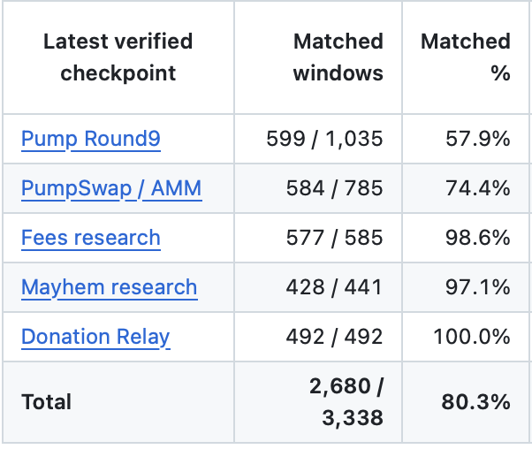532x449 pixels.
Task: Select the '57.9%' cell
Action: pyautogui.click(x=466, y=139)
